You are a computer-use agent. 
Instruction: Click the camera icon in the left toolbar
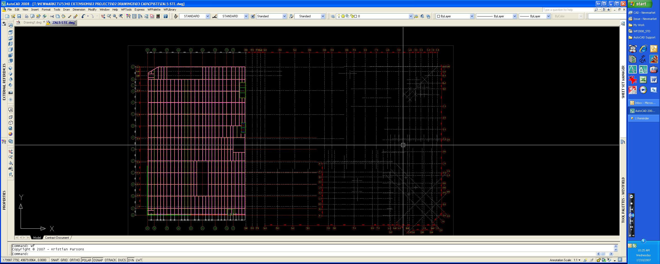(11, 93)
